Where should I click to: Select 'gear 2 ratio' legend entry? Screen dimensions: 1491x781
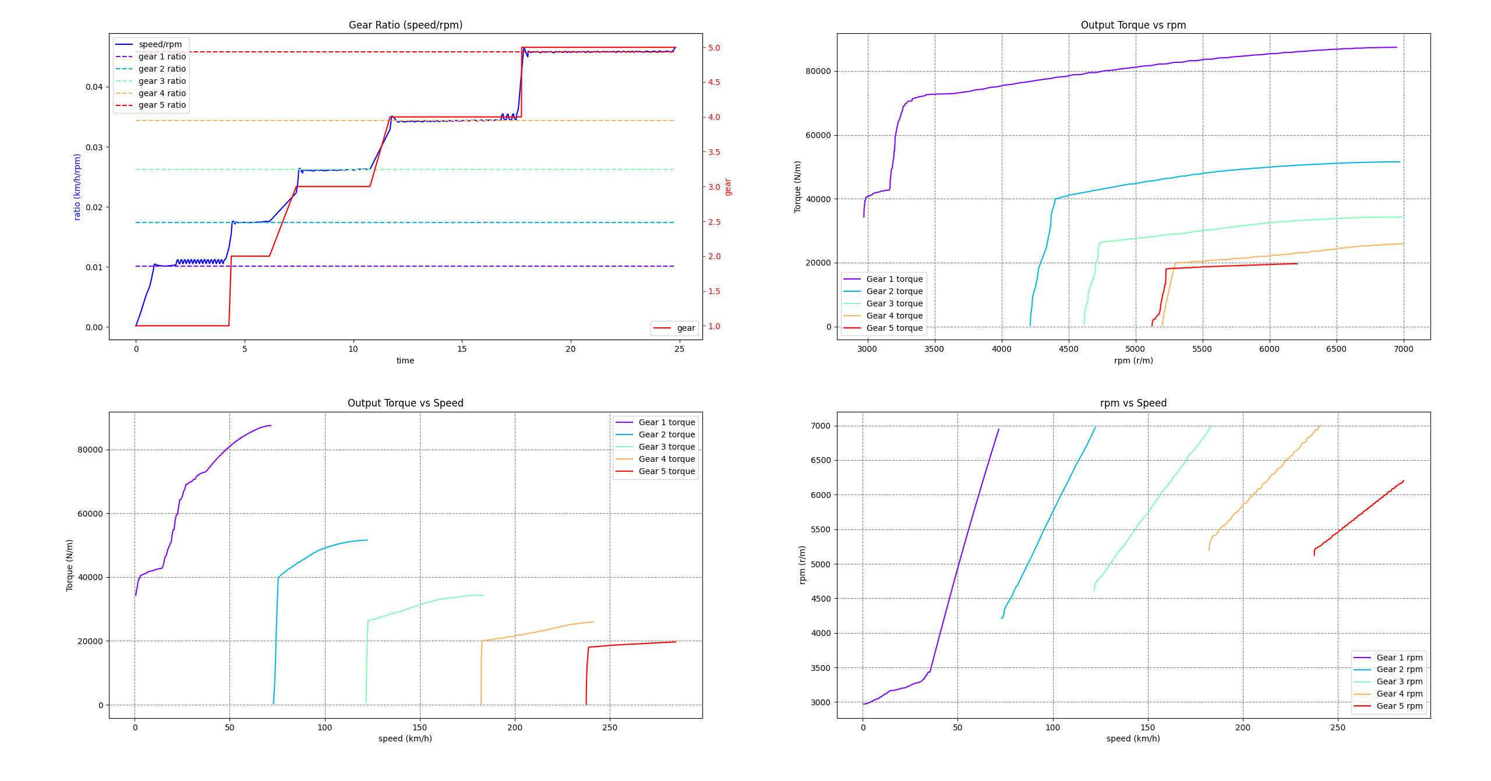[150, 69]
